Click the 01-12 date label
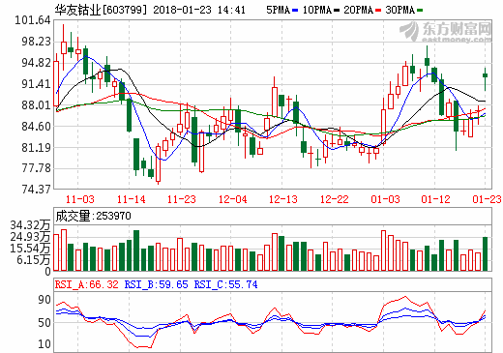The width and height of the screenshot is (503, 353). coord(435,199)
